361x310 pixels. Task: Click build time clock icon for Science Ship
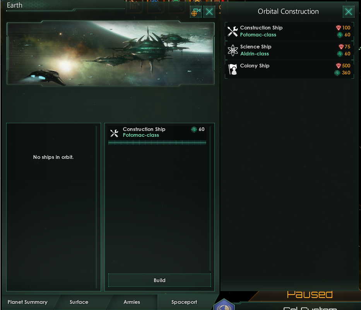340,54
